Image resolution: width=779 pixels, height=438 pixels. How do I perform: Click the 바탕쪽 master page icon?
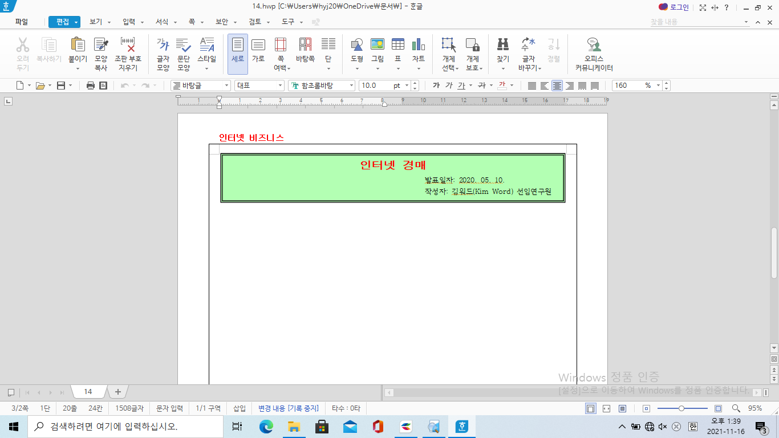[x=305, y=45]
